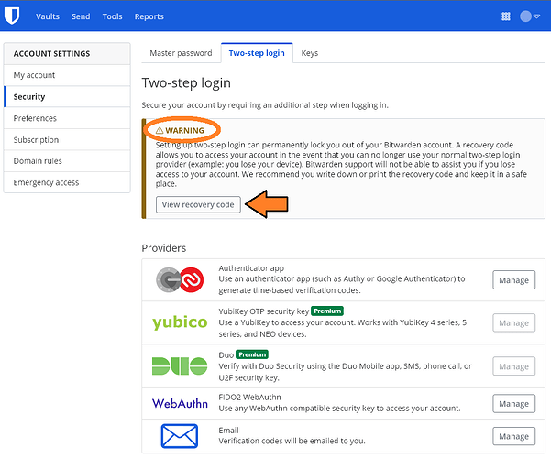Manage the Authenticator app provider
551x458 pixels.
click(513, 280)
